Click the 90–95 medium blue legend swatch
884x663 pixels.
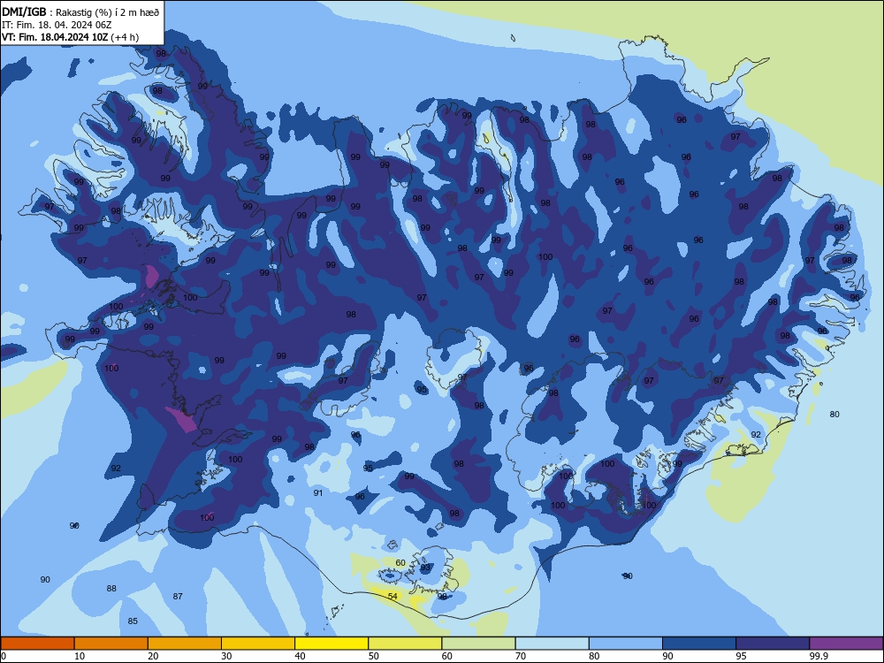tap(699, 644)
